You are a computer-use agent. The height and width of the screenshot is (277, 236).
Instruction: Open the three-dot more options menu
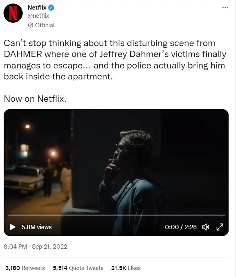point(225,8)
